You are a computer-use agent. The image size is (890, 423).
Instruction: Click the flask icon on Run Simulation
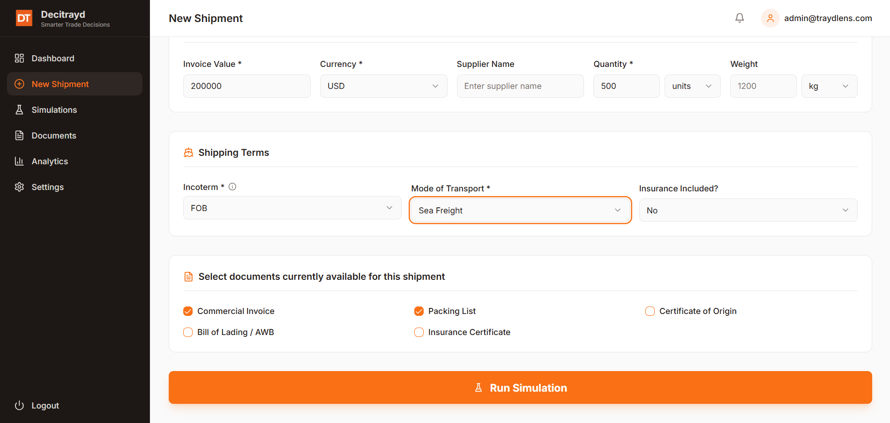pos(479,387)
